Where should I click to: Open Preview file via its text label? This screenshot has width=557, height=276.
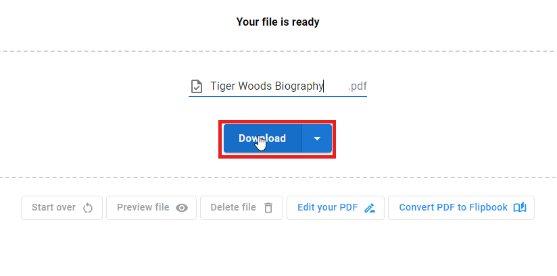click(143, 208)
